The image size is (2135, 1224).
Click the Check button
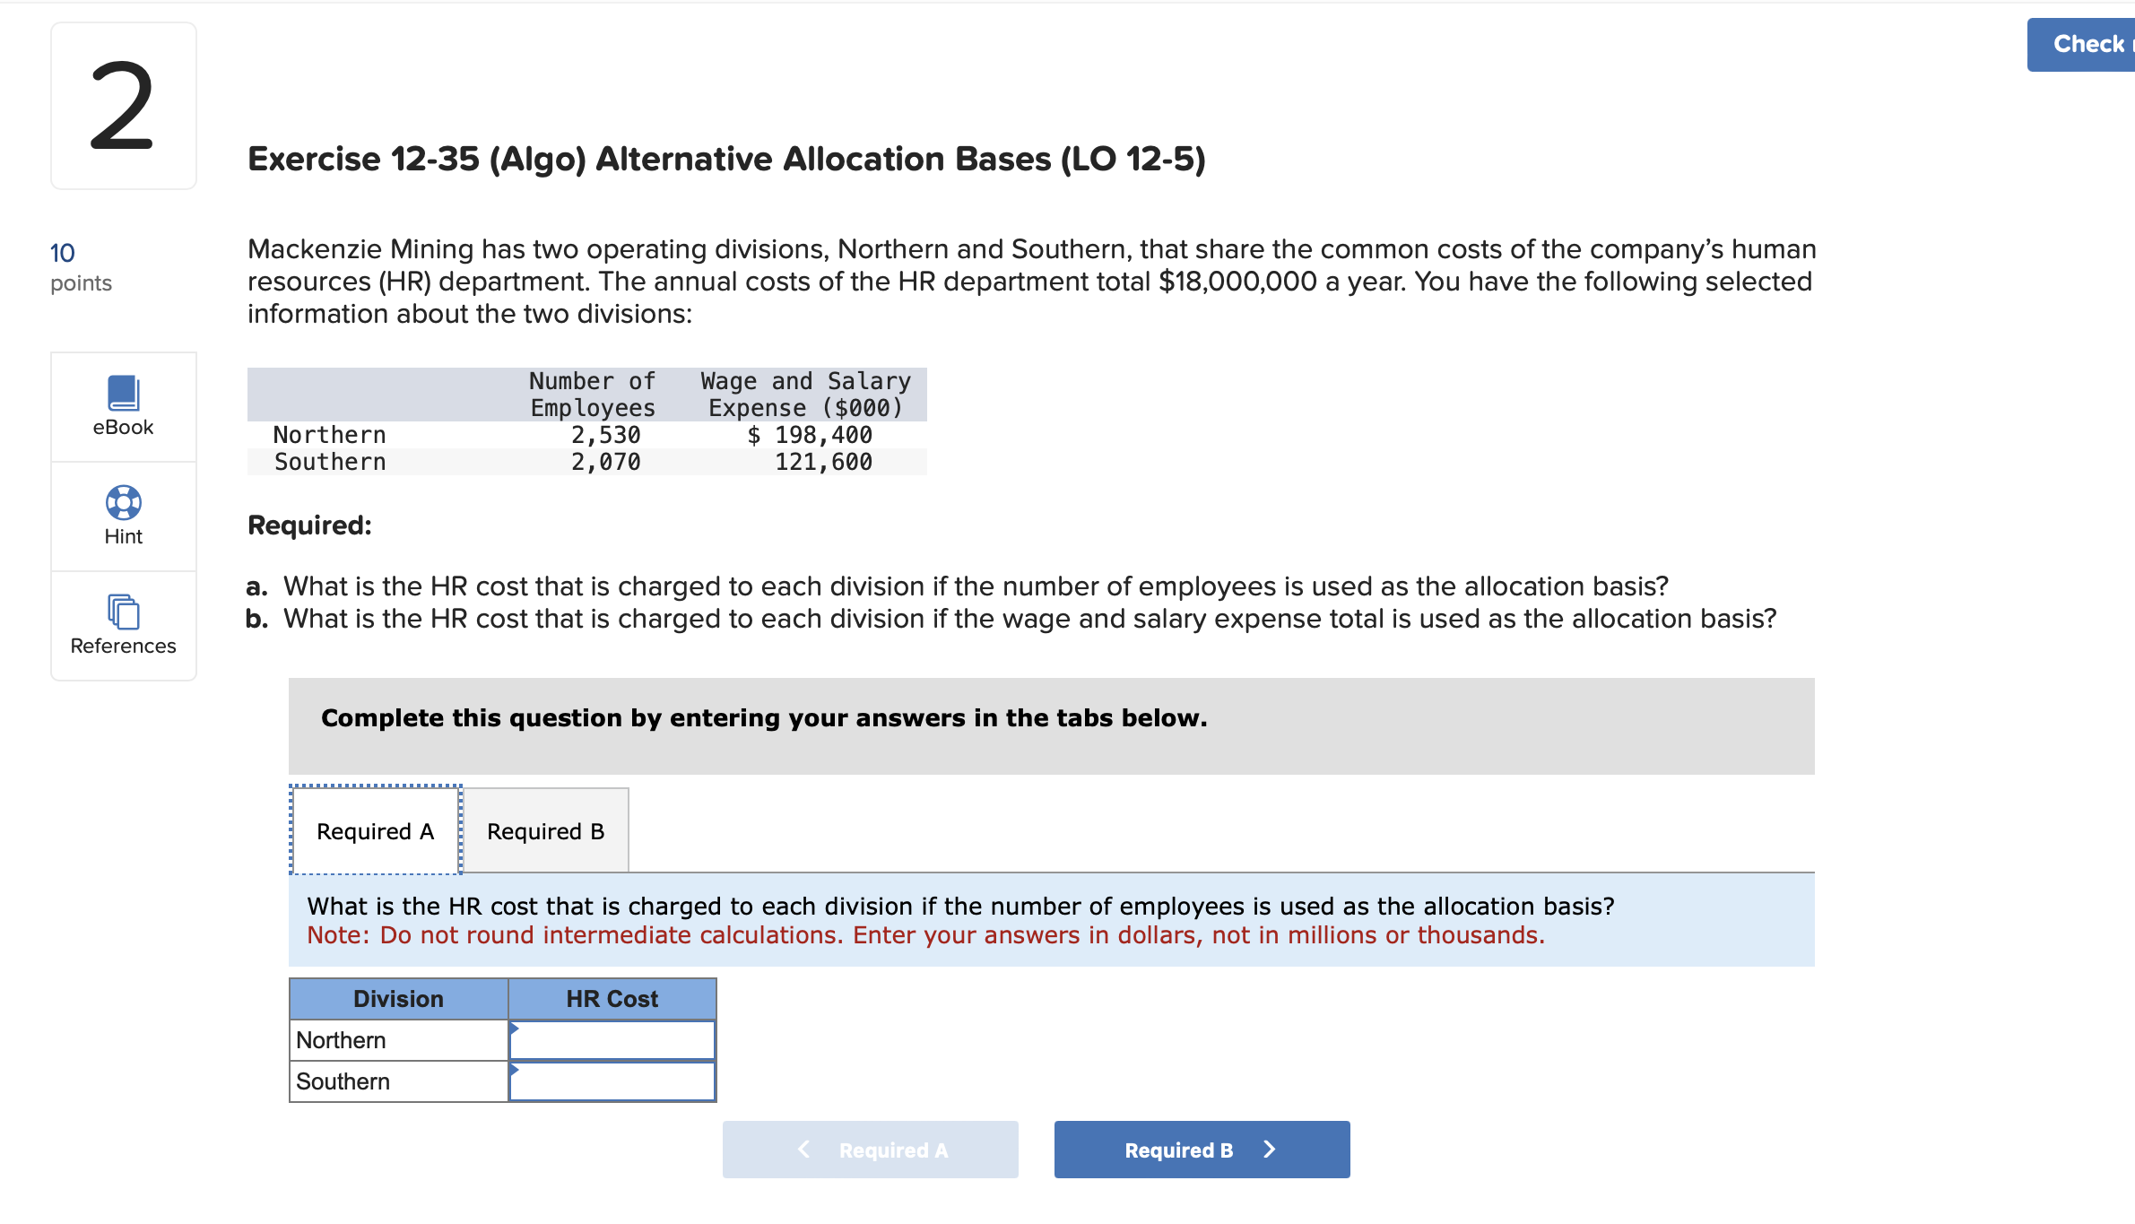[x=2089, y=43]
